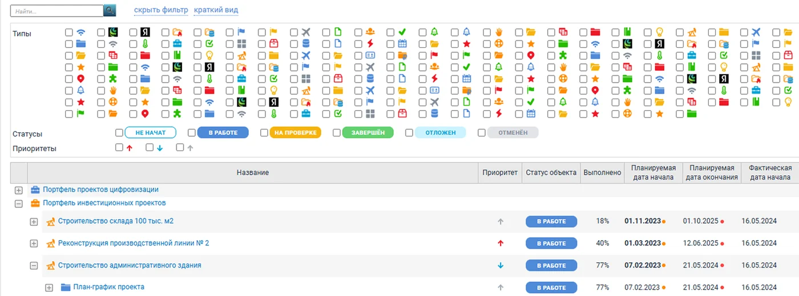Click the gray priority arrow in Строительство склада row

pos(501,221)
